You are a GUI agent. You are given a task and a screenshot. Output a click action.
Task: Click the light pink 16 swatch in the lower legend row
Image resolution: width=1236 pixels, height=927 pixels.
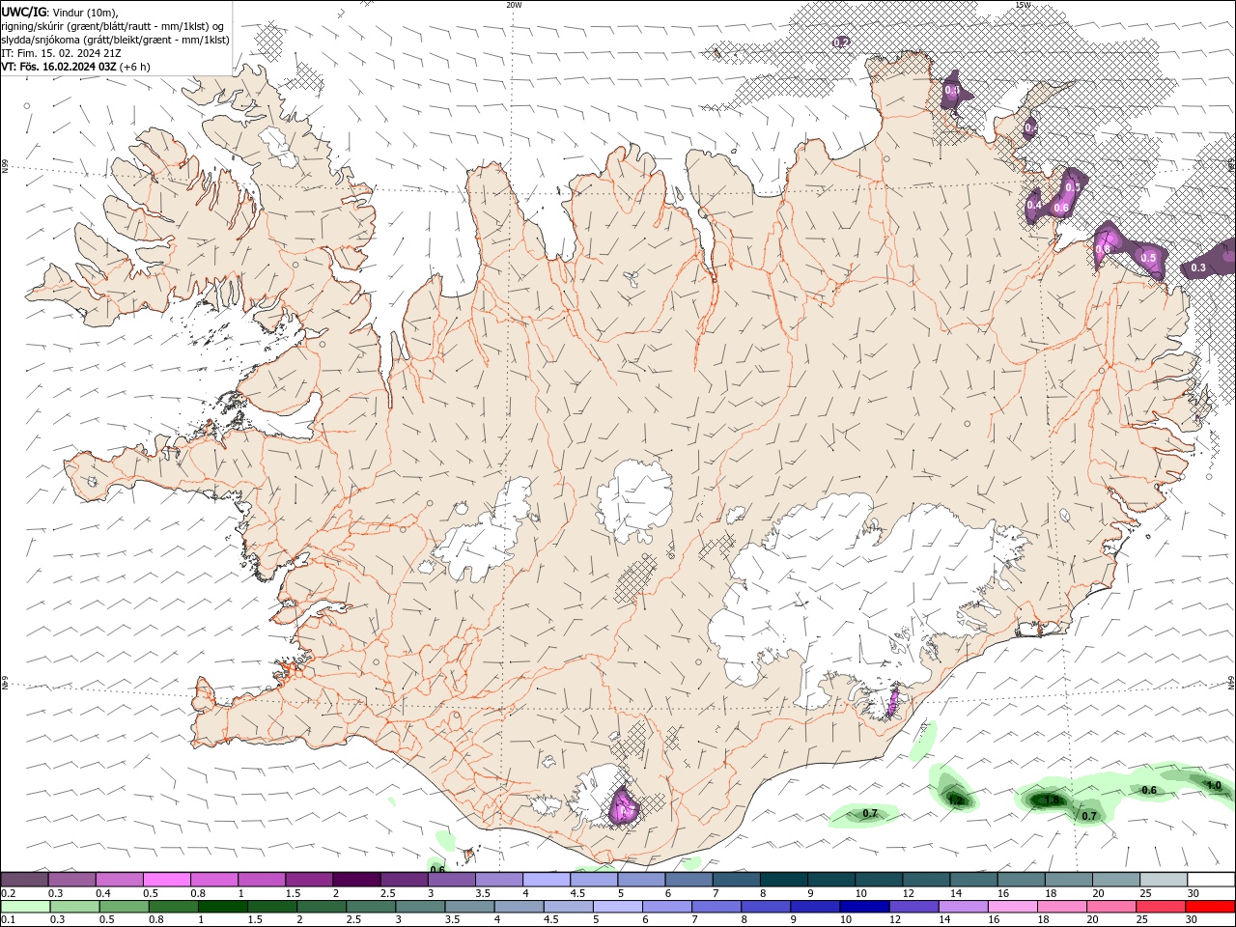[x=1012, y=907]
